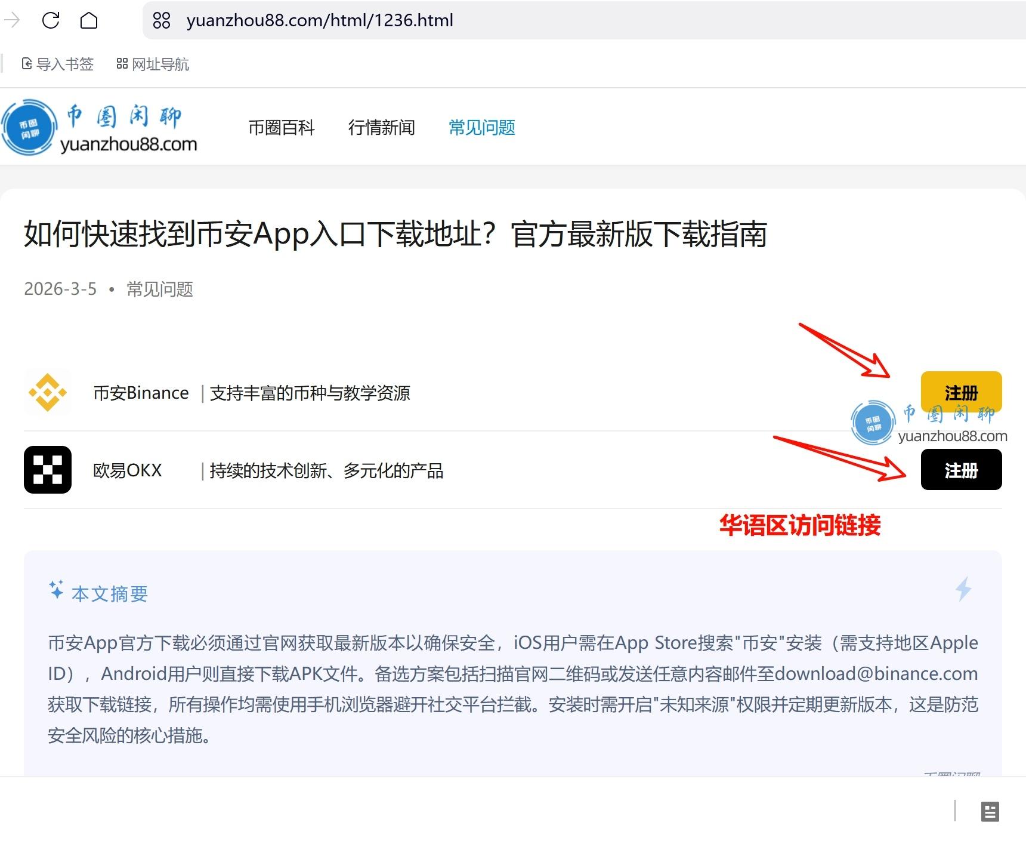Open the reader icon at bottom right
Screen dimensions: 1026x844
(990, 811)
